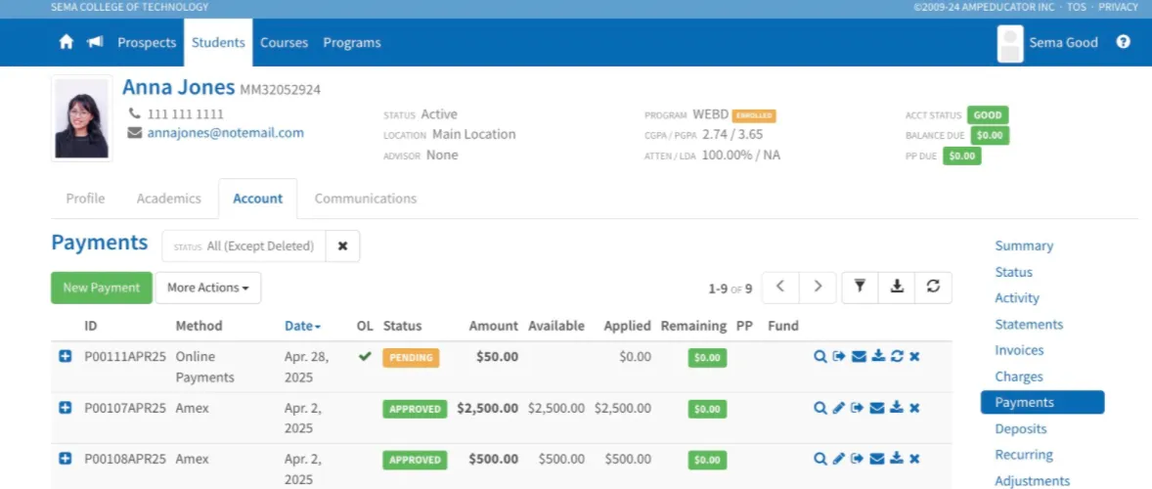Download payment P00108APR25
The width and height of the screenshot is (1152, 489).
(x=897, y=459)
